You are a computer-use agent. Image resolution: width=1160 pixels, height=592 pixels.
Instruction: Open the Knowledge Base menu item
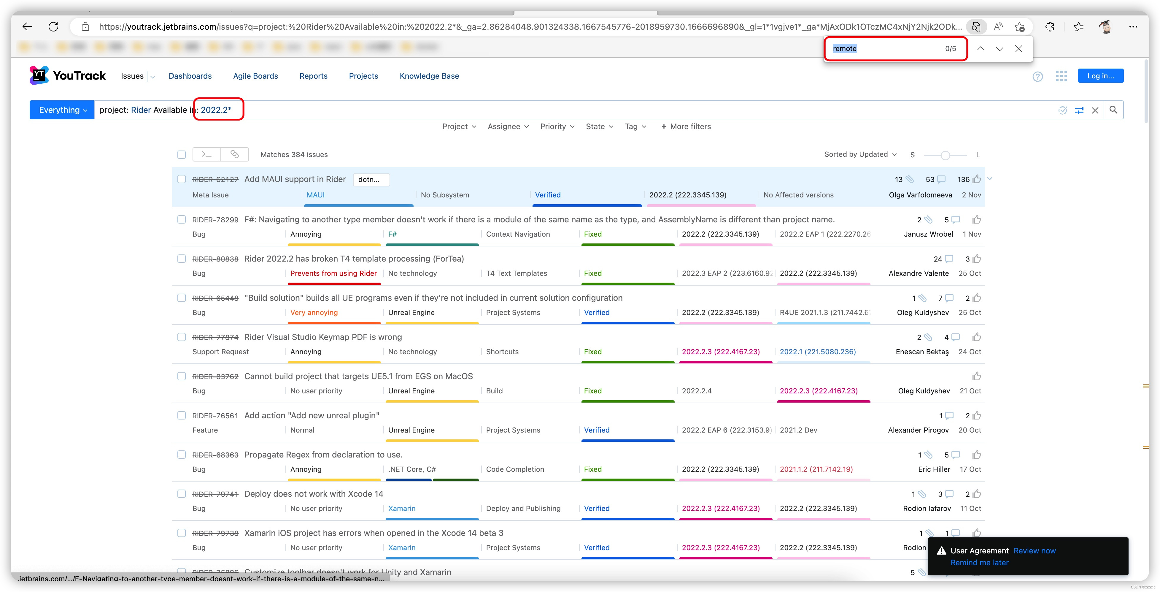(429, 76)
